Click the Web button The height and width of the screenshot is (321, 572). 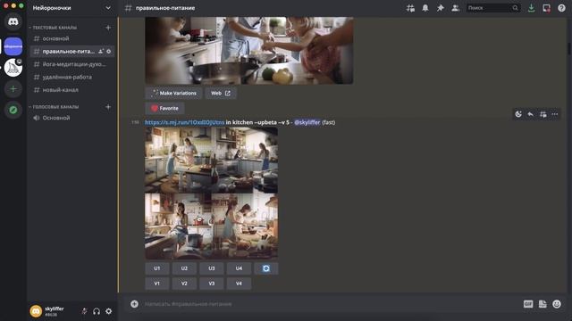221,93
